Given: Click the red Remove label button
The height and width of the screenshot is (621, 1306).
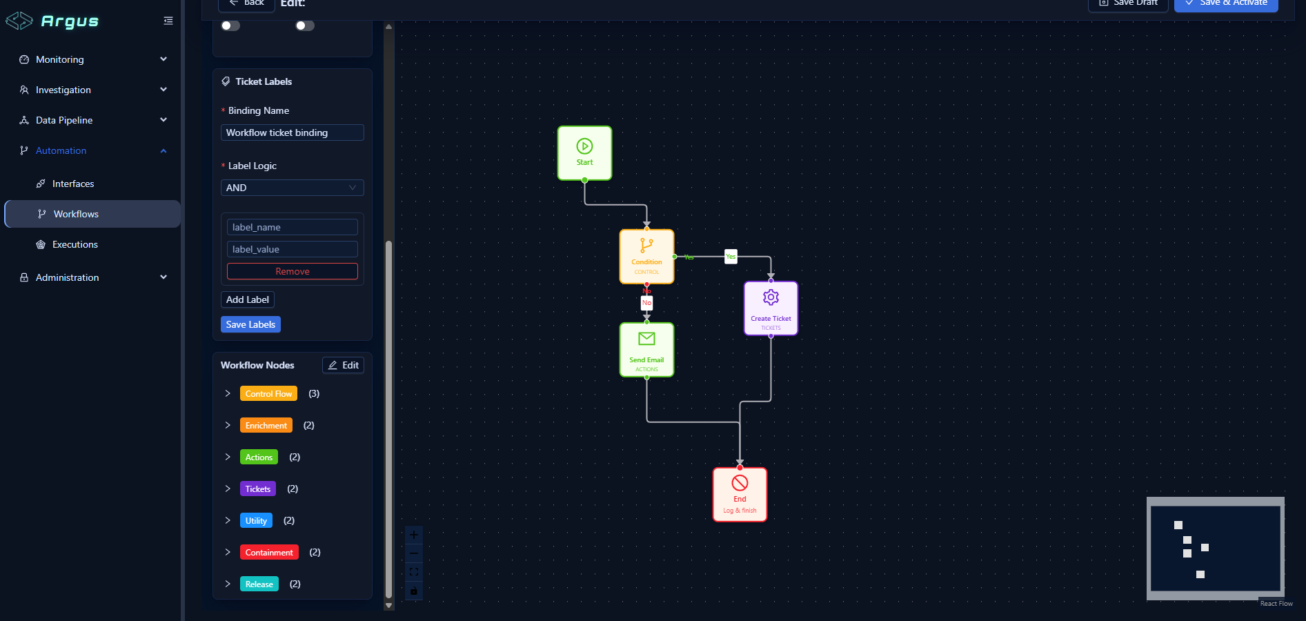Looking at the screenshot, I should (x=293, y=271).
